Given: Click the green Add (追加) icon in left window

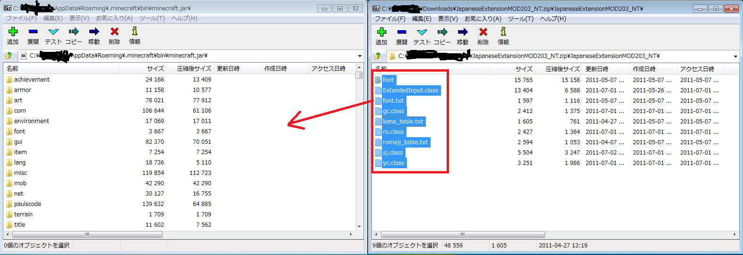Looking at the screenshot, I should pyautogui.click(x=13, y=32).
